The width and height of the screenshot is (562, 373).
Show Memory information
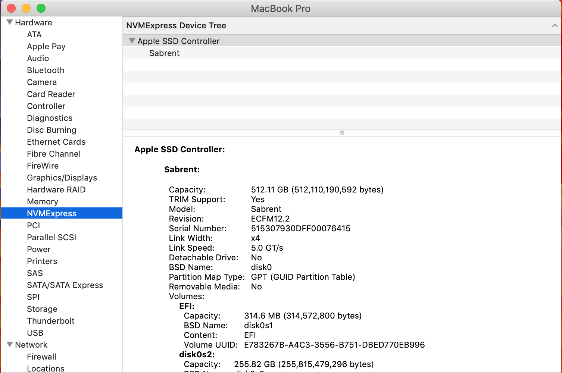click(43, 201)
